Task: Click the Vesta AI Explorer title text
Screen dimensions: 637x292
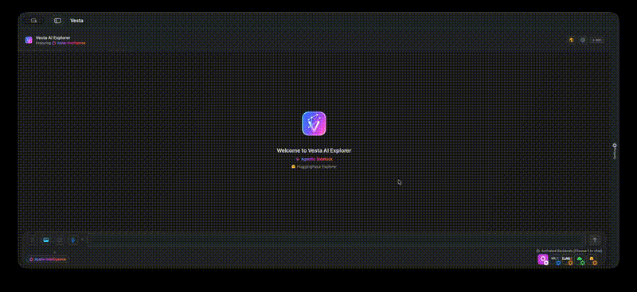Action: [53, 37]
